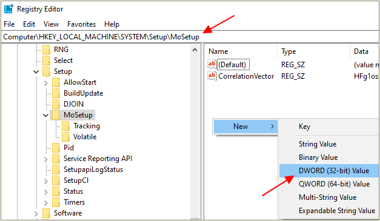Collapse the Setup tree node
Screen dimensions: 380x221
(x=36, y=71)
